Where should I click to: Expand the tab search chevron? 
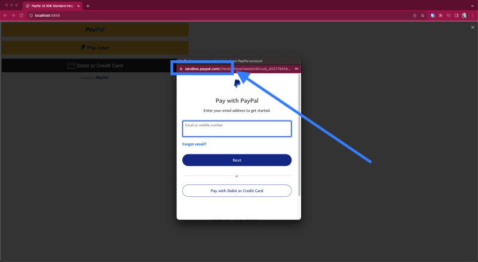point(472,5)
